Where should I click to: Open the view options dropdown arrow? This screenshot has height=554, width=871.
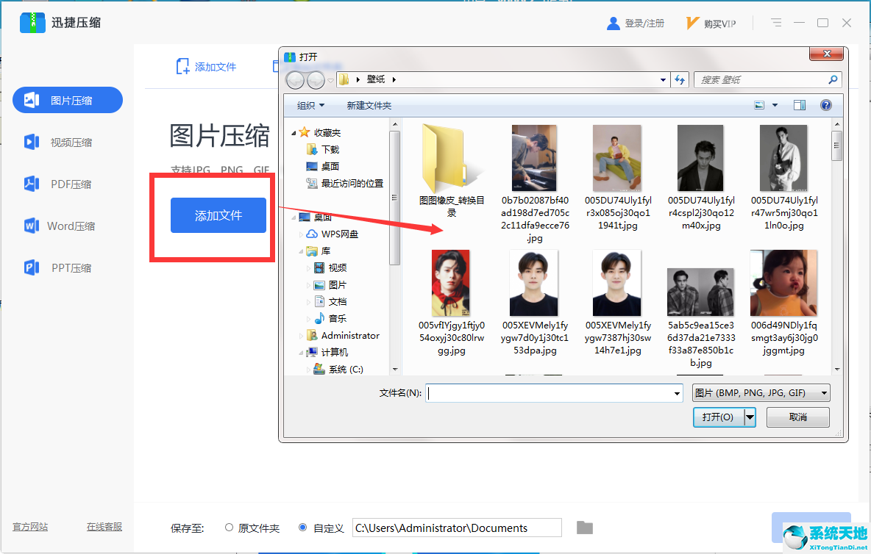pyautogui.click(x=775, y=105)
